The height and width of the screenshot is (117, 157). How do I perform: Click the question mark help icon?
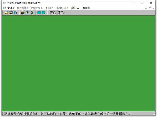(27, 13)
